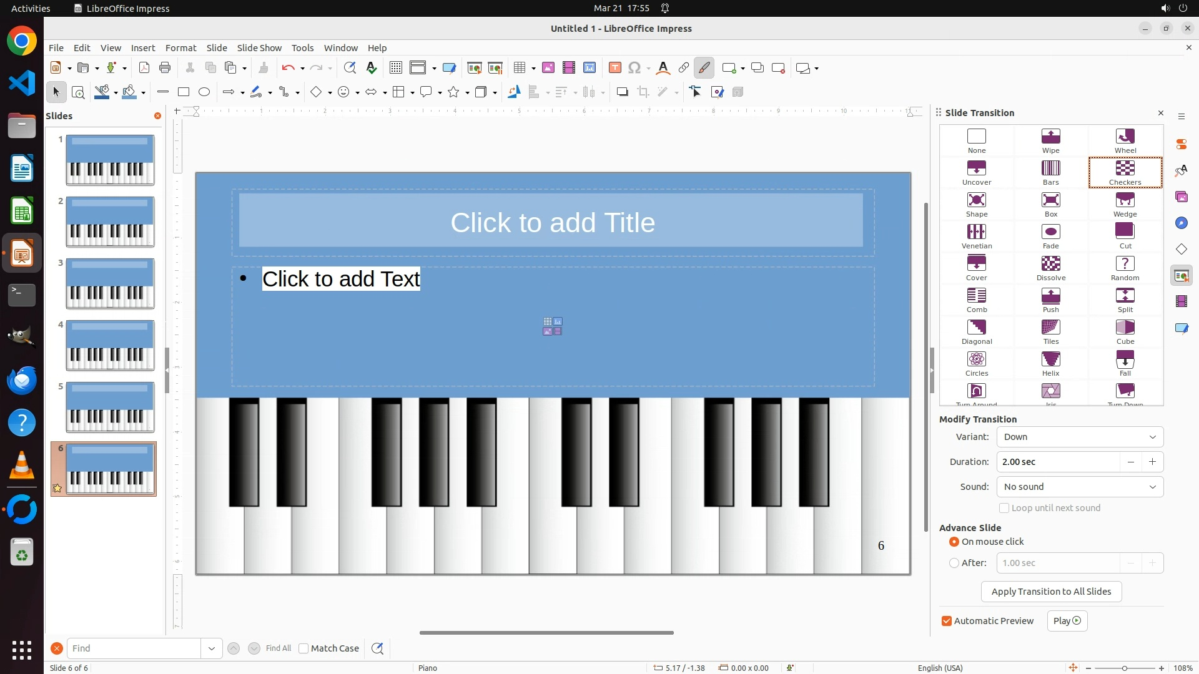Click the Insert Text Box icon
The width and height of the screenshot is (1199, 674).
coord(614,68)
